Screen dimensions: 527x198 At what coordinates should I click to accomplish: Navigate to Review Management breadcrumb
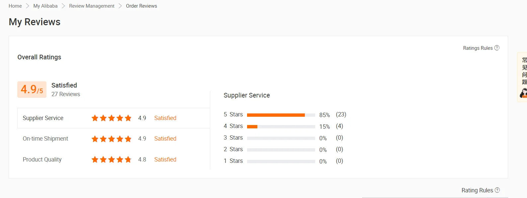(x=92, y=6)
